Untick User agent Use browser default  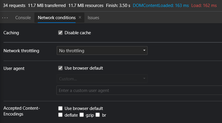point(60,68)
